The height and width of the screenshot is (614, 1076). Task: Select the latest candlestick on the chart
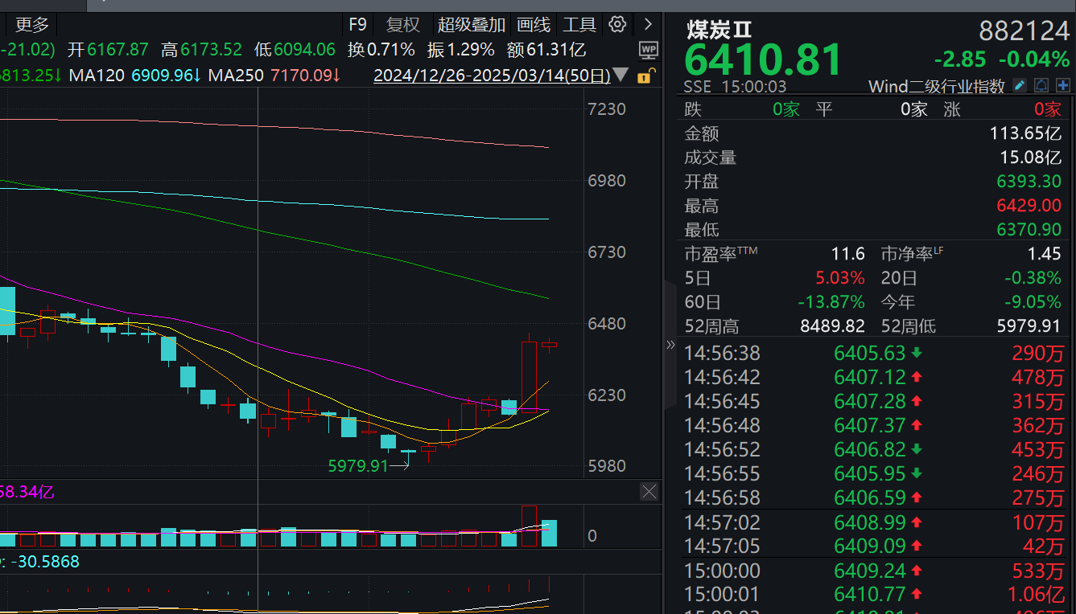[x=550, y=345]
